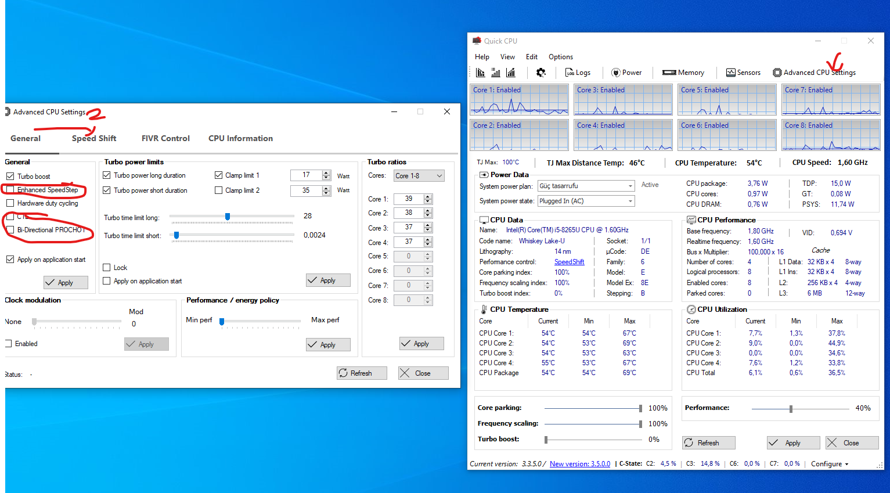This screenshot has width=890, height=493.
Task: Uncheck Turbo power short duration
Action: (x=107, y=190)
